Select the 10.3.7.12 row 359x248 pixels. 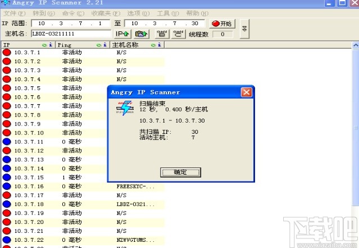tap(54, 151)
